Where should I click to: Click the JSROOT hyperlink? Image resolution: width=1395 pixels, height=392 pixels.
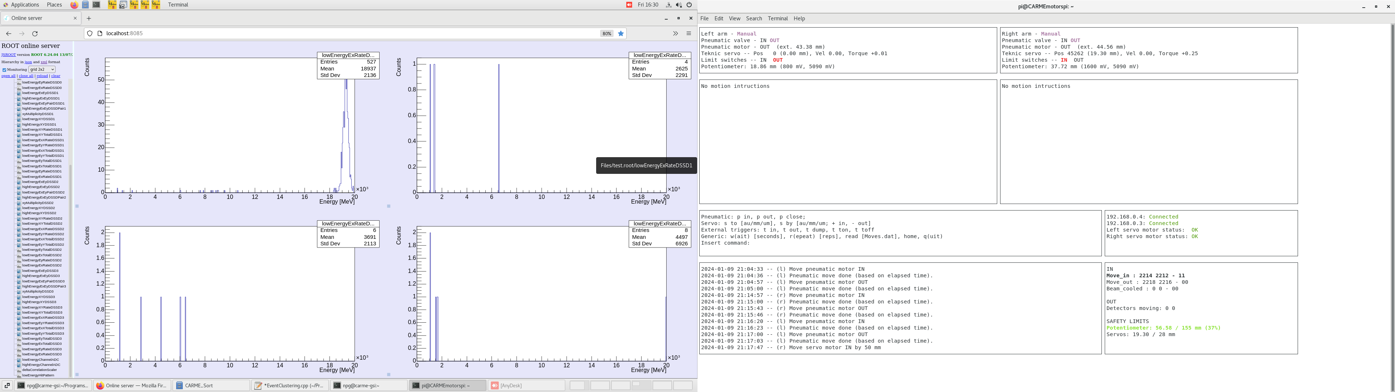[x=8, y=55]
